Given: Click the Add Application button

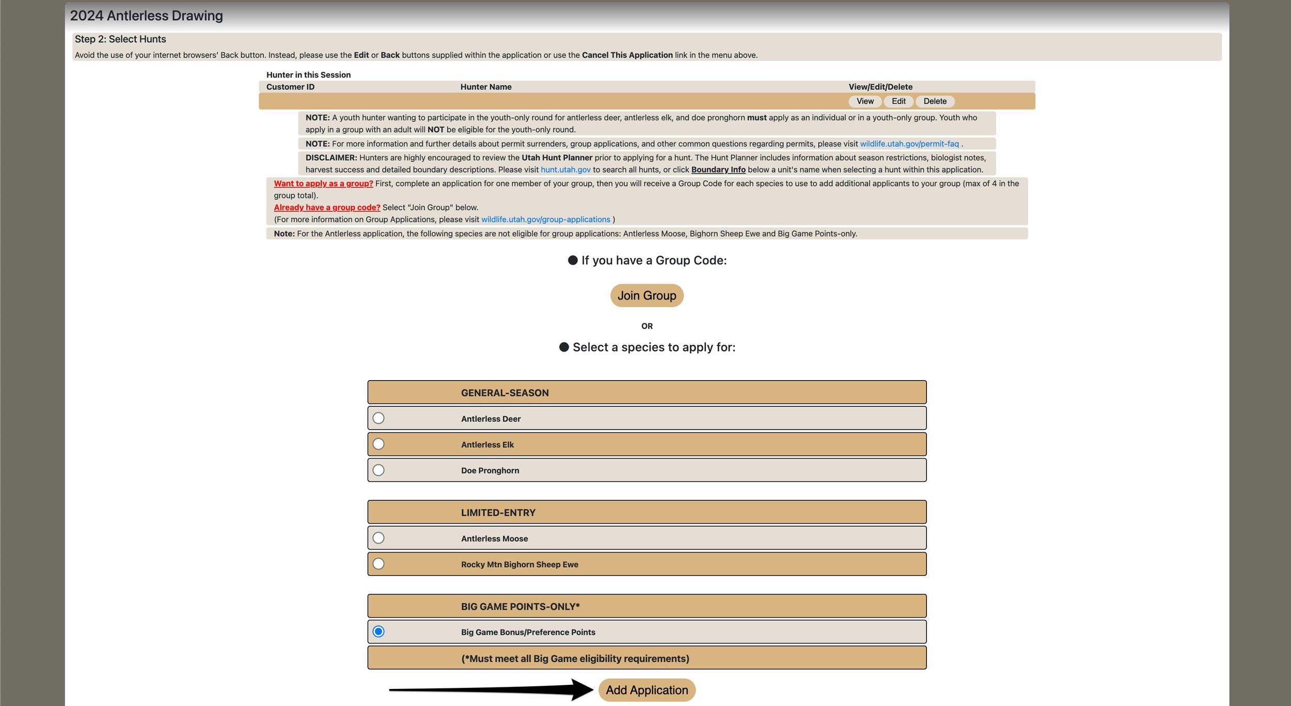Looking at the screenshot, I should 647,690.
